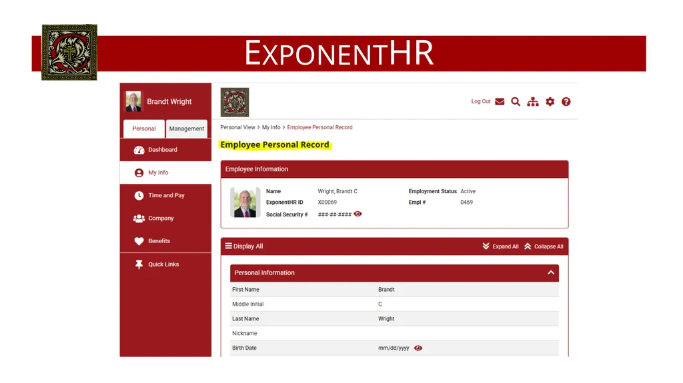Switch to the Personal tab
This screenshot has height=383, width=683.
tap(144, 129)
